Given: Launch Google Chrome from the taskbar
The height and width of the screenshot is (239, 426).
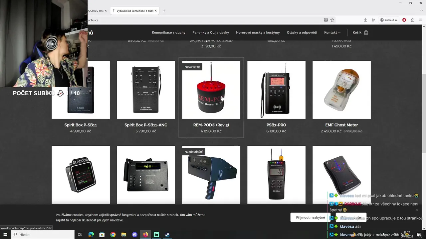Looking at the screenshot, I should 113,235.
